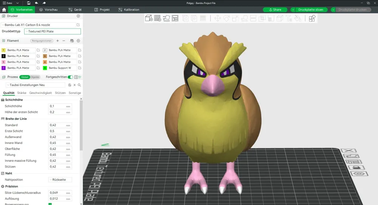Viewport: 378px width, 205px height.
Task: Edit the Bambu Lab X1 Carbon preset
Action: [x=78, y=25]
